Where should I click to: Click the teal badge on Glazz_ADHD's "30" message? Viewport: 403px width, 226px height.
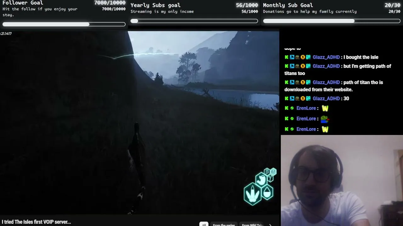308,99
